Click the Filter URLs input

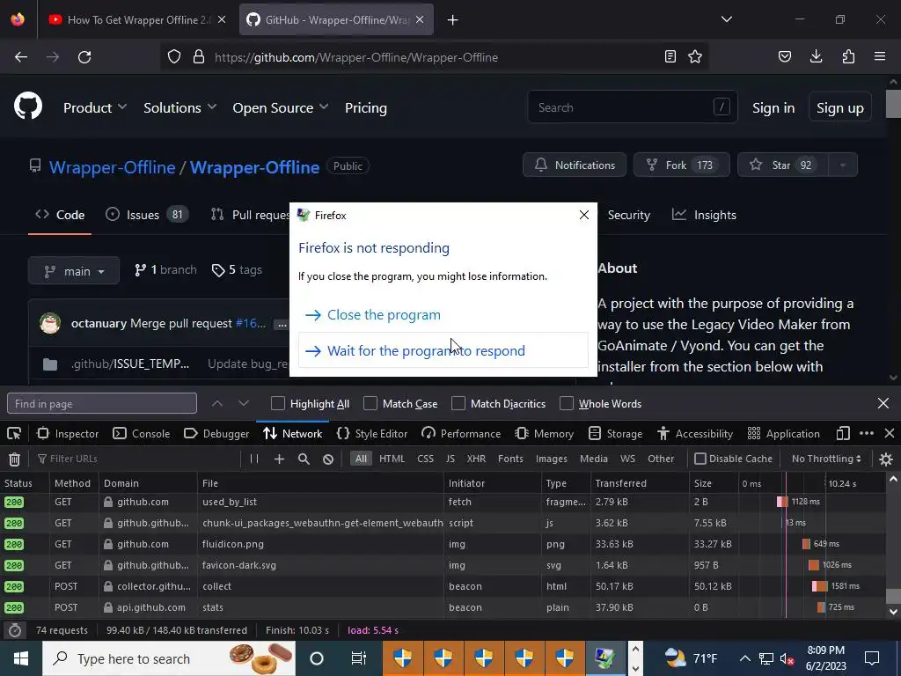pyautogui.click(x=138, y=459)
